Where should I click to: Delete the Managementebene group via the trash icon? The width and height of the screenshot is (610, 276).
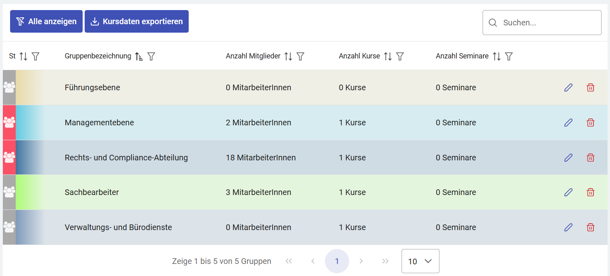(x=590, y=122)
